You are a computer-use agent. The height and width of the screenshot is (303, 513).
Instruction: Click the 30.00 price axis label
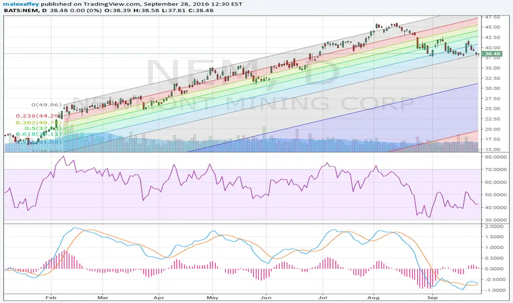tap(493, 88)
